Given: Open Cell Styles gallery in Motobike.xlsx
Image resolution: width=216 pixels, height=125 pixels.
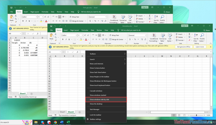Looking at the screenshot, I should pyautogui.click(x=170, y=38).
